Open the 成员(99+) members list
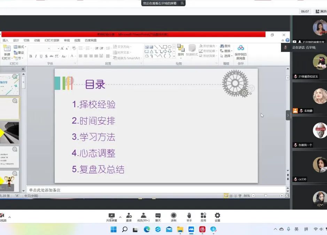 (x=143, y=217)
